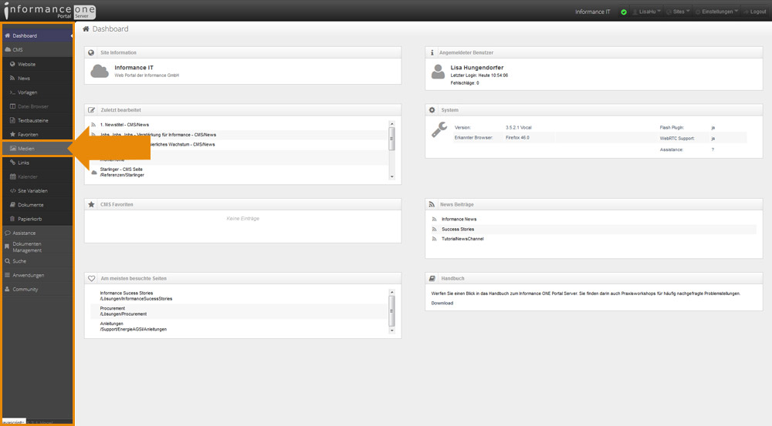Click the RSS icon in News Beiträge header
The width and height of the screenshot is (772, 426).
tap(432, 204)
